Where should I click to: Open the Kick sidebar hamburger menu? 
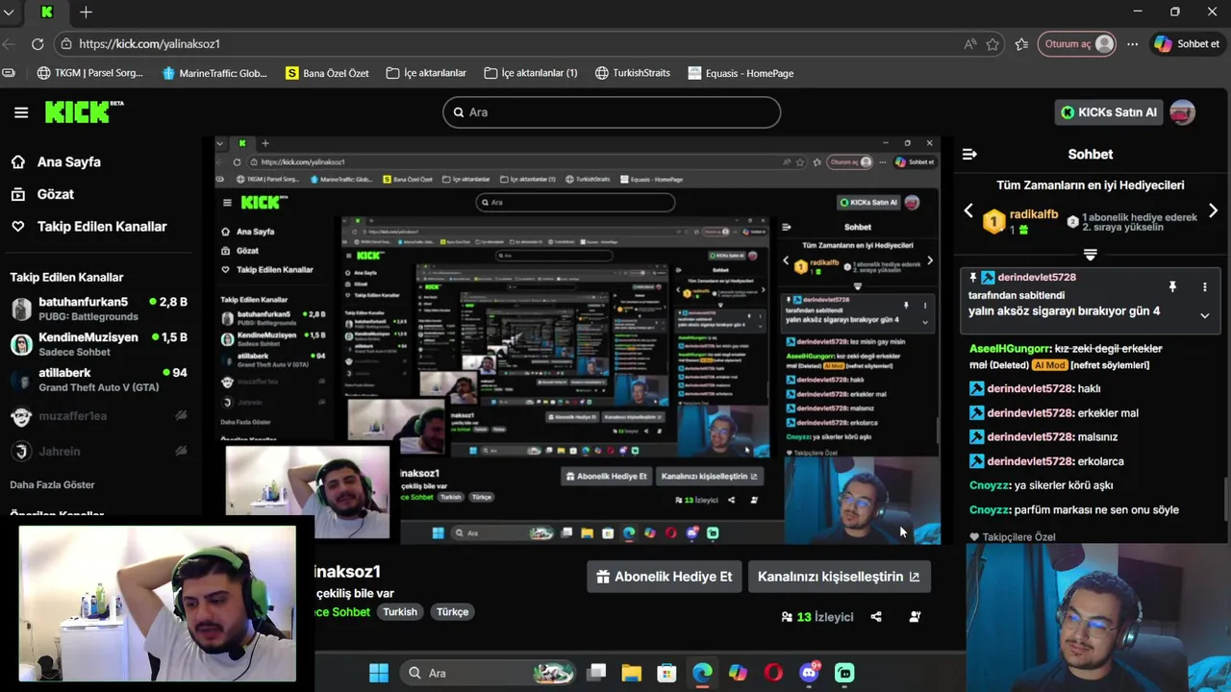click(21, 112)
